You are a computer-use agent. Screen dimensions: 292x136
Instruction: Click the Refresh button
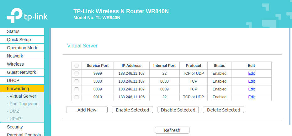172,130
